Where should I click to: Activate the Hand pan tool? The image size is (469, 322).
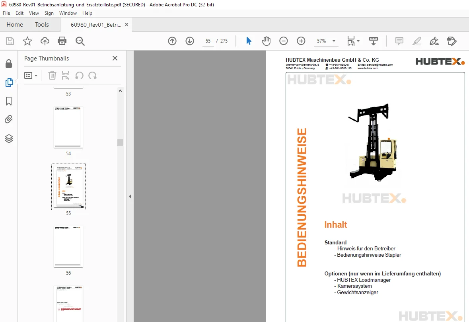266,41
